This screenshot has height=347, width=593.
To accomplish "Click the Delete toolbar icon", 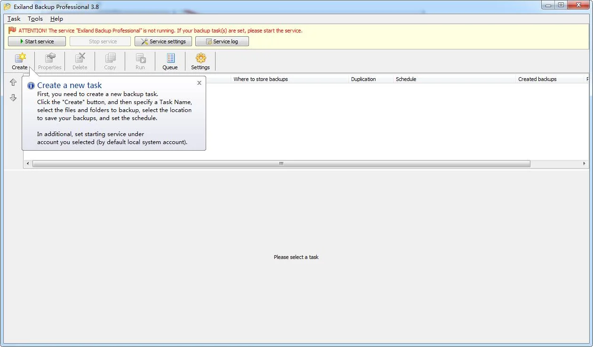I will pos(80,61).
